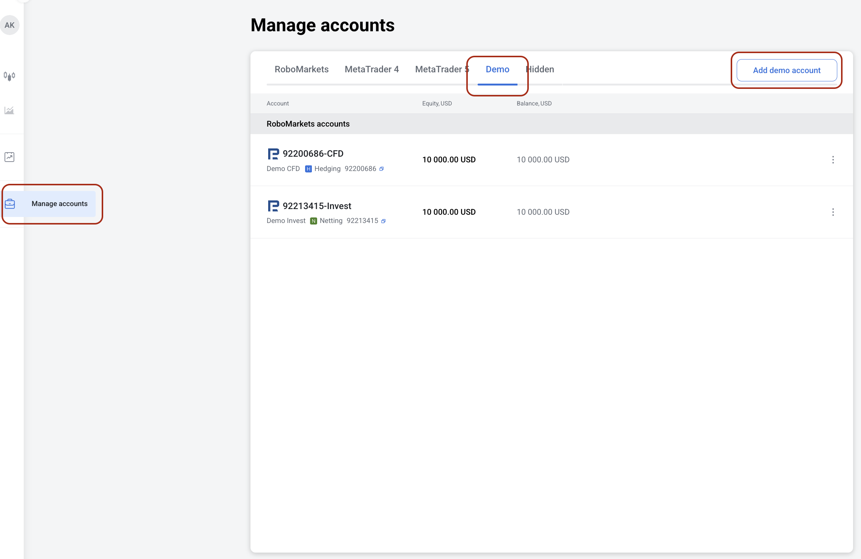The height and width of the screenshot is (559, 861).
Task: Click the Balance, USD column header
Action: 534,104
